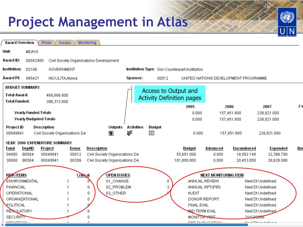
Task: Click the Budget column header in expenditure table
Action: (189, 148)
